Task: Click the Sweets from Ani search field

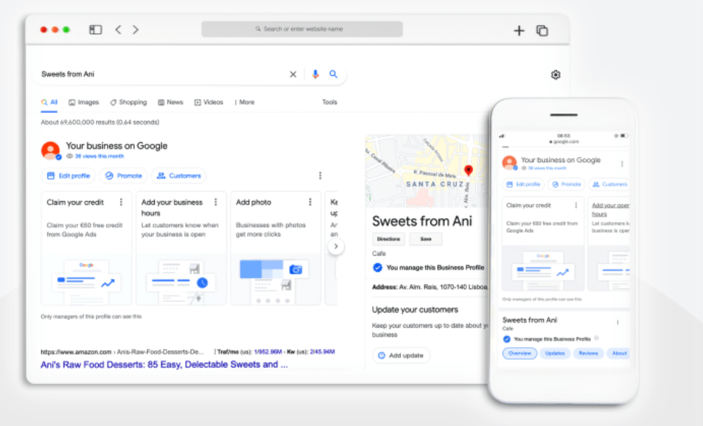Action: point(162,74)
